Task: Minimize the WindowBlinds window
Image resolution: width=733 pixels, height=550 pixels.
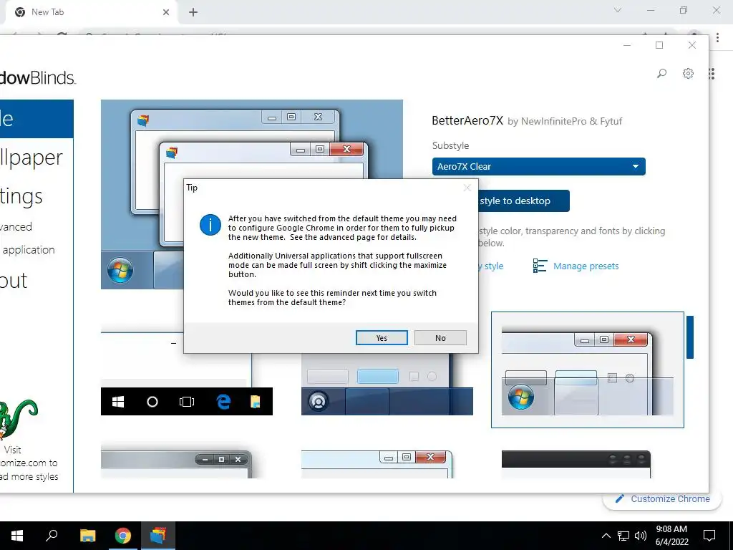Action: [x=627, y=45]
